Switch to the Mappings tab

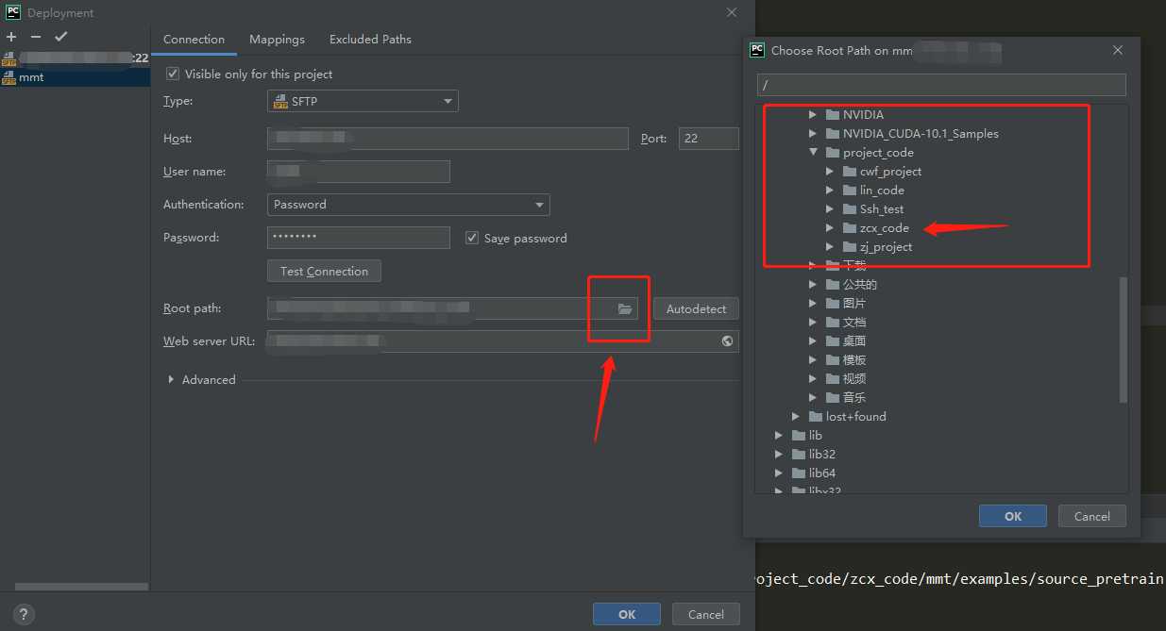(x=277, y=39)
